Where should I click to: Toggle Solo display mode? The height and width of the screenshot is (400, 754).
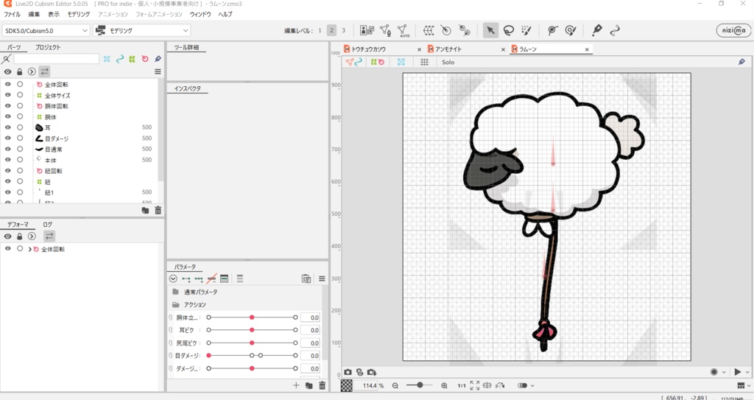tap(448, 62)
